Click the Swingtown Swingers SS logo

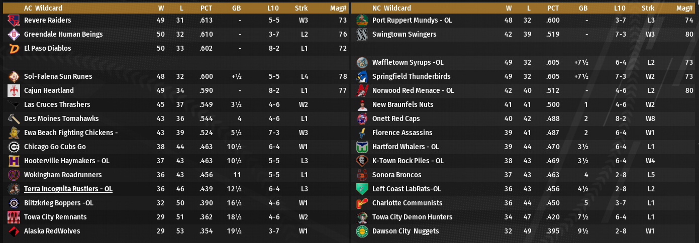click(362, 34)
